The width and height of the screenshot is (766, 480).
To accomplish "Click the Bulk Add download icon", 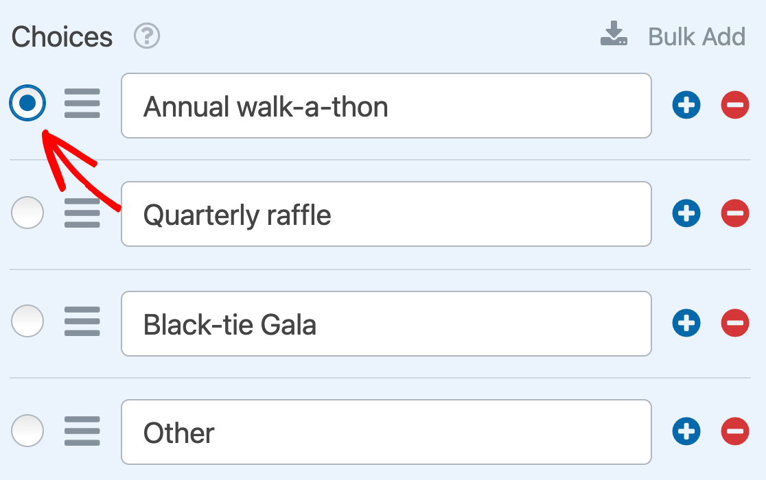I will 614,34.
